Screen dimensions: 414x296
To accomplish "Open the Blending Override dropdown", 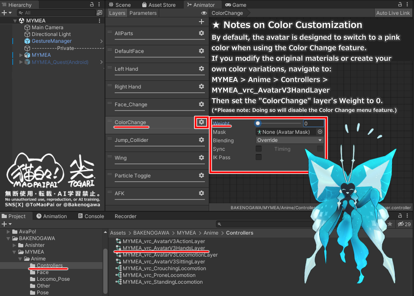I will click(x=290, y=140).
